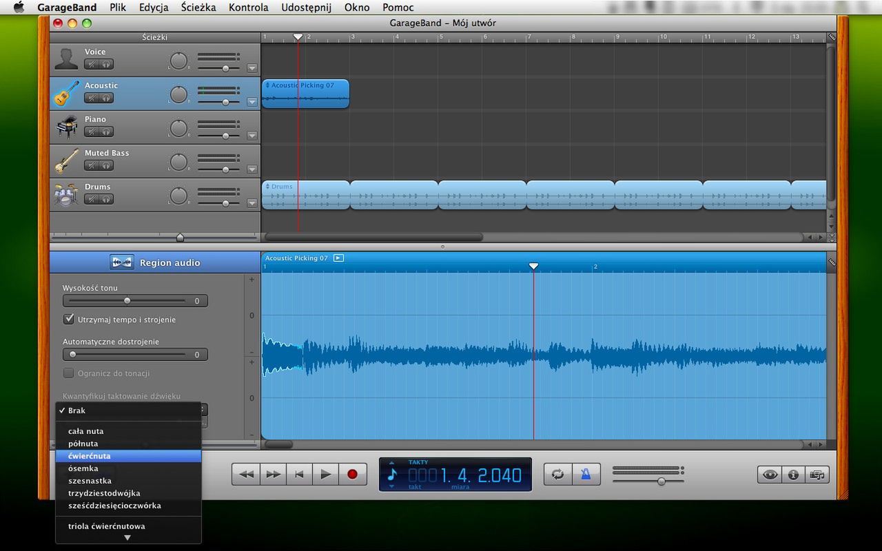
Task: Uncheck Utrzymaj tempo i strojenie checkbox
Action: point(69,320)
